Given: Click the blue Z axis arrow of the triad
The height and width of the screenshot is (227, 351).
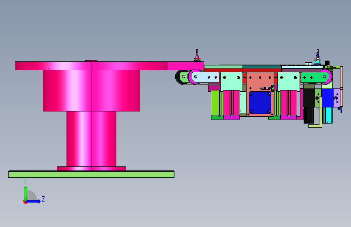Looking at the screenshot, I should [34, 201].
